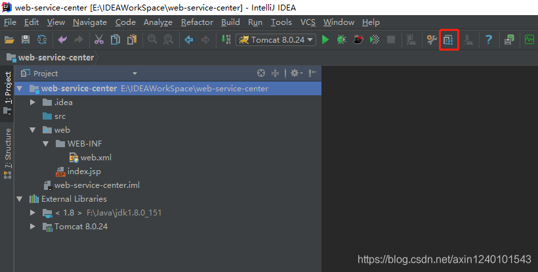538x272 pixels.
Task: Click the Replace magnifier icon
Action: click(x=169, y=40)
